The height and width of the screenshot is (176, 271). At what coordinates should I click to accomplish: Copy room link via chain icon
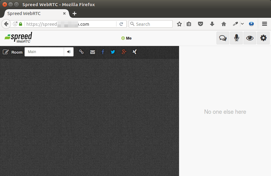81,52
